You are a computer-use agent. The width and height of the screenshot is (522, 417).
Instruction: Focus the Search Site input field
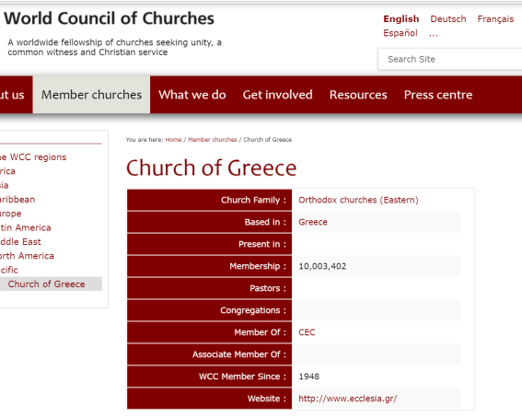tap(450, 59)
